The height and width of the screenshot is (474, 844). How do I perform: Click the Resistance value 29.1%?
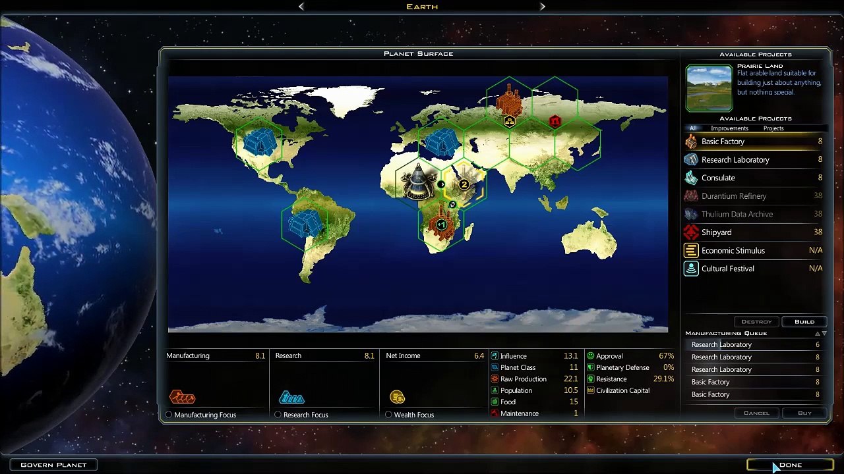[x=663, y=379]
